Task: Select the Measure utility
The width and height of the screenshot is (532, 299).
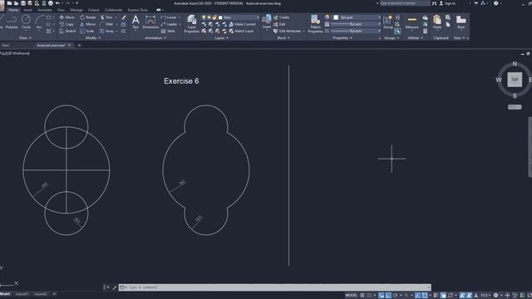Action: tap(412, 22)
